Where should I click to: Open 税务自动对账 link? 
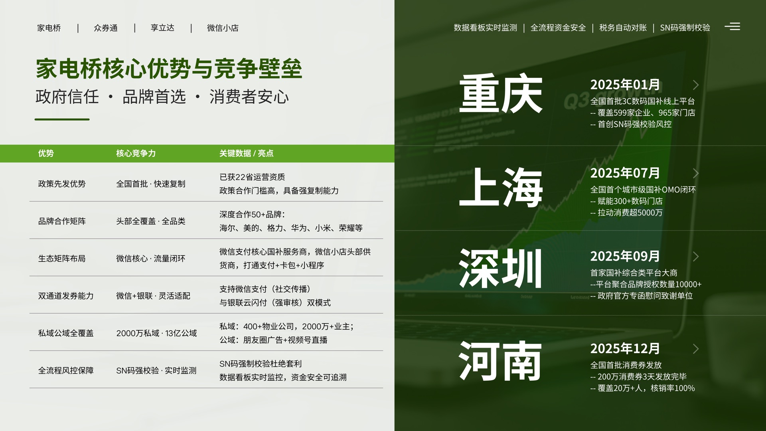623,28
